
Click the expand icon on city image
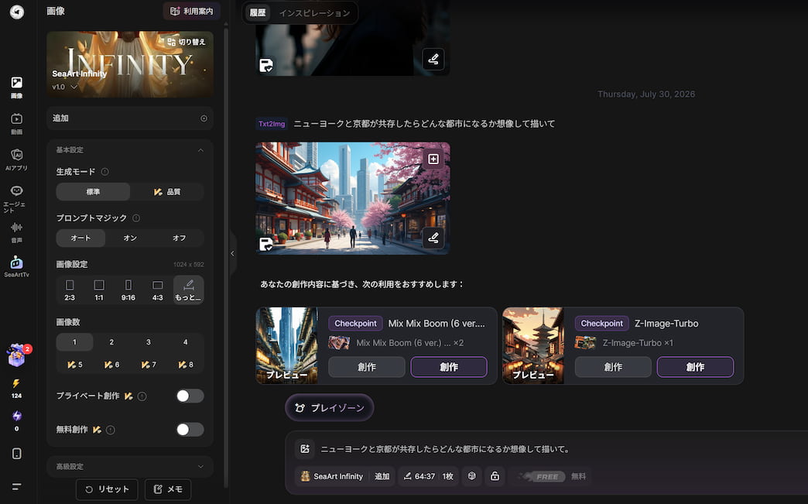click(x=433, y=159)
